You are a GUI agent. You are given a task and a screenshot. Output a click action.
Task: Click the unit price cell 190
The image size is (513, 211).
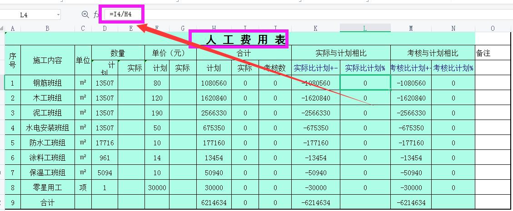point(157,113)
